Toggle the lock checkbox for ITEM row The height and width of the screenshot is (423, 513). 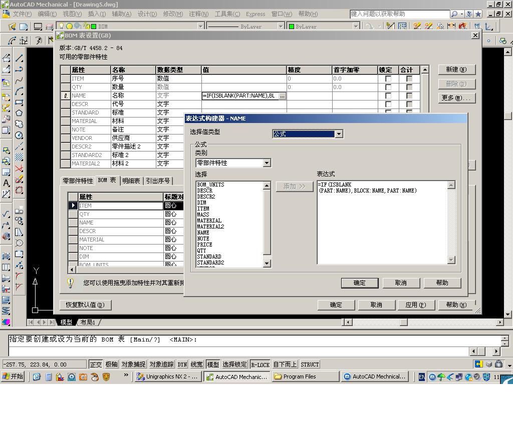click(388, 78)
